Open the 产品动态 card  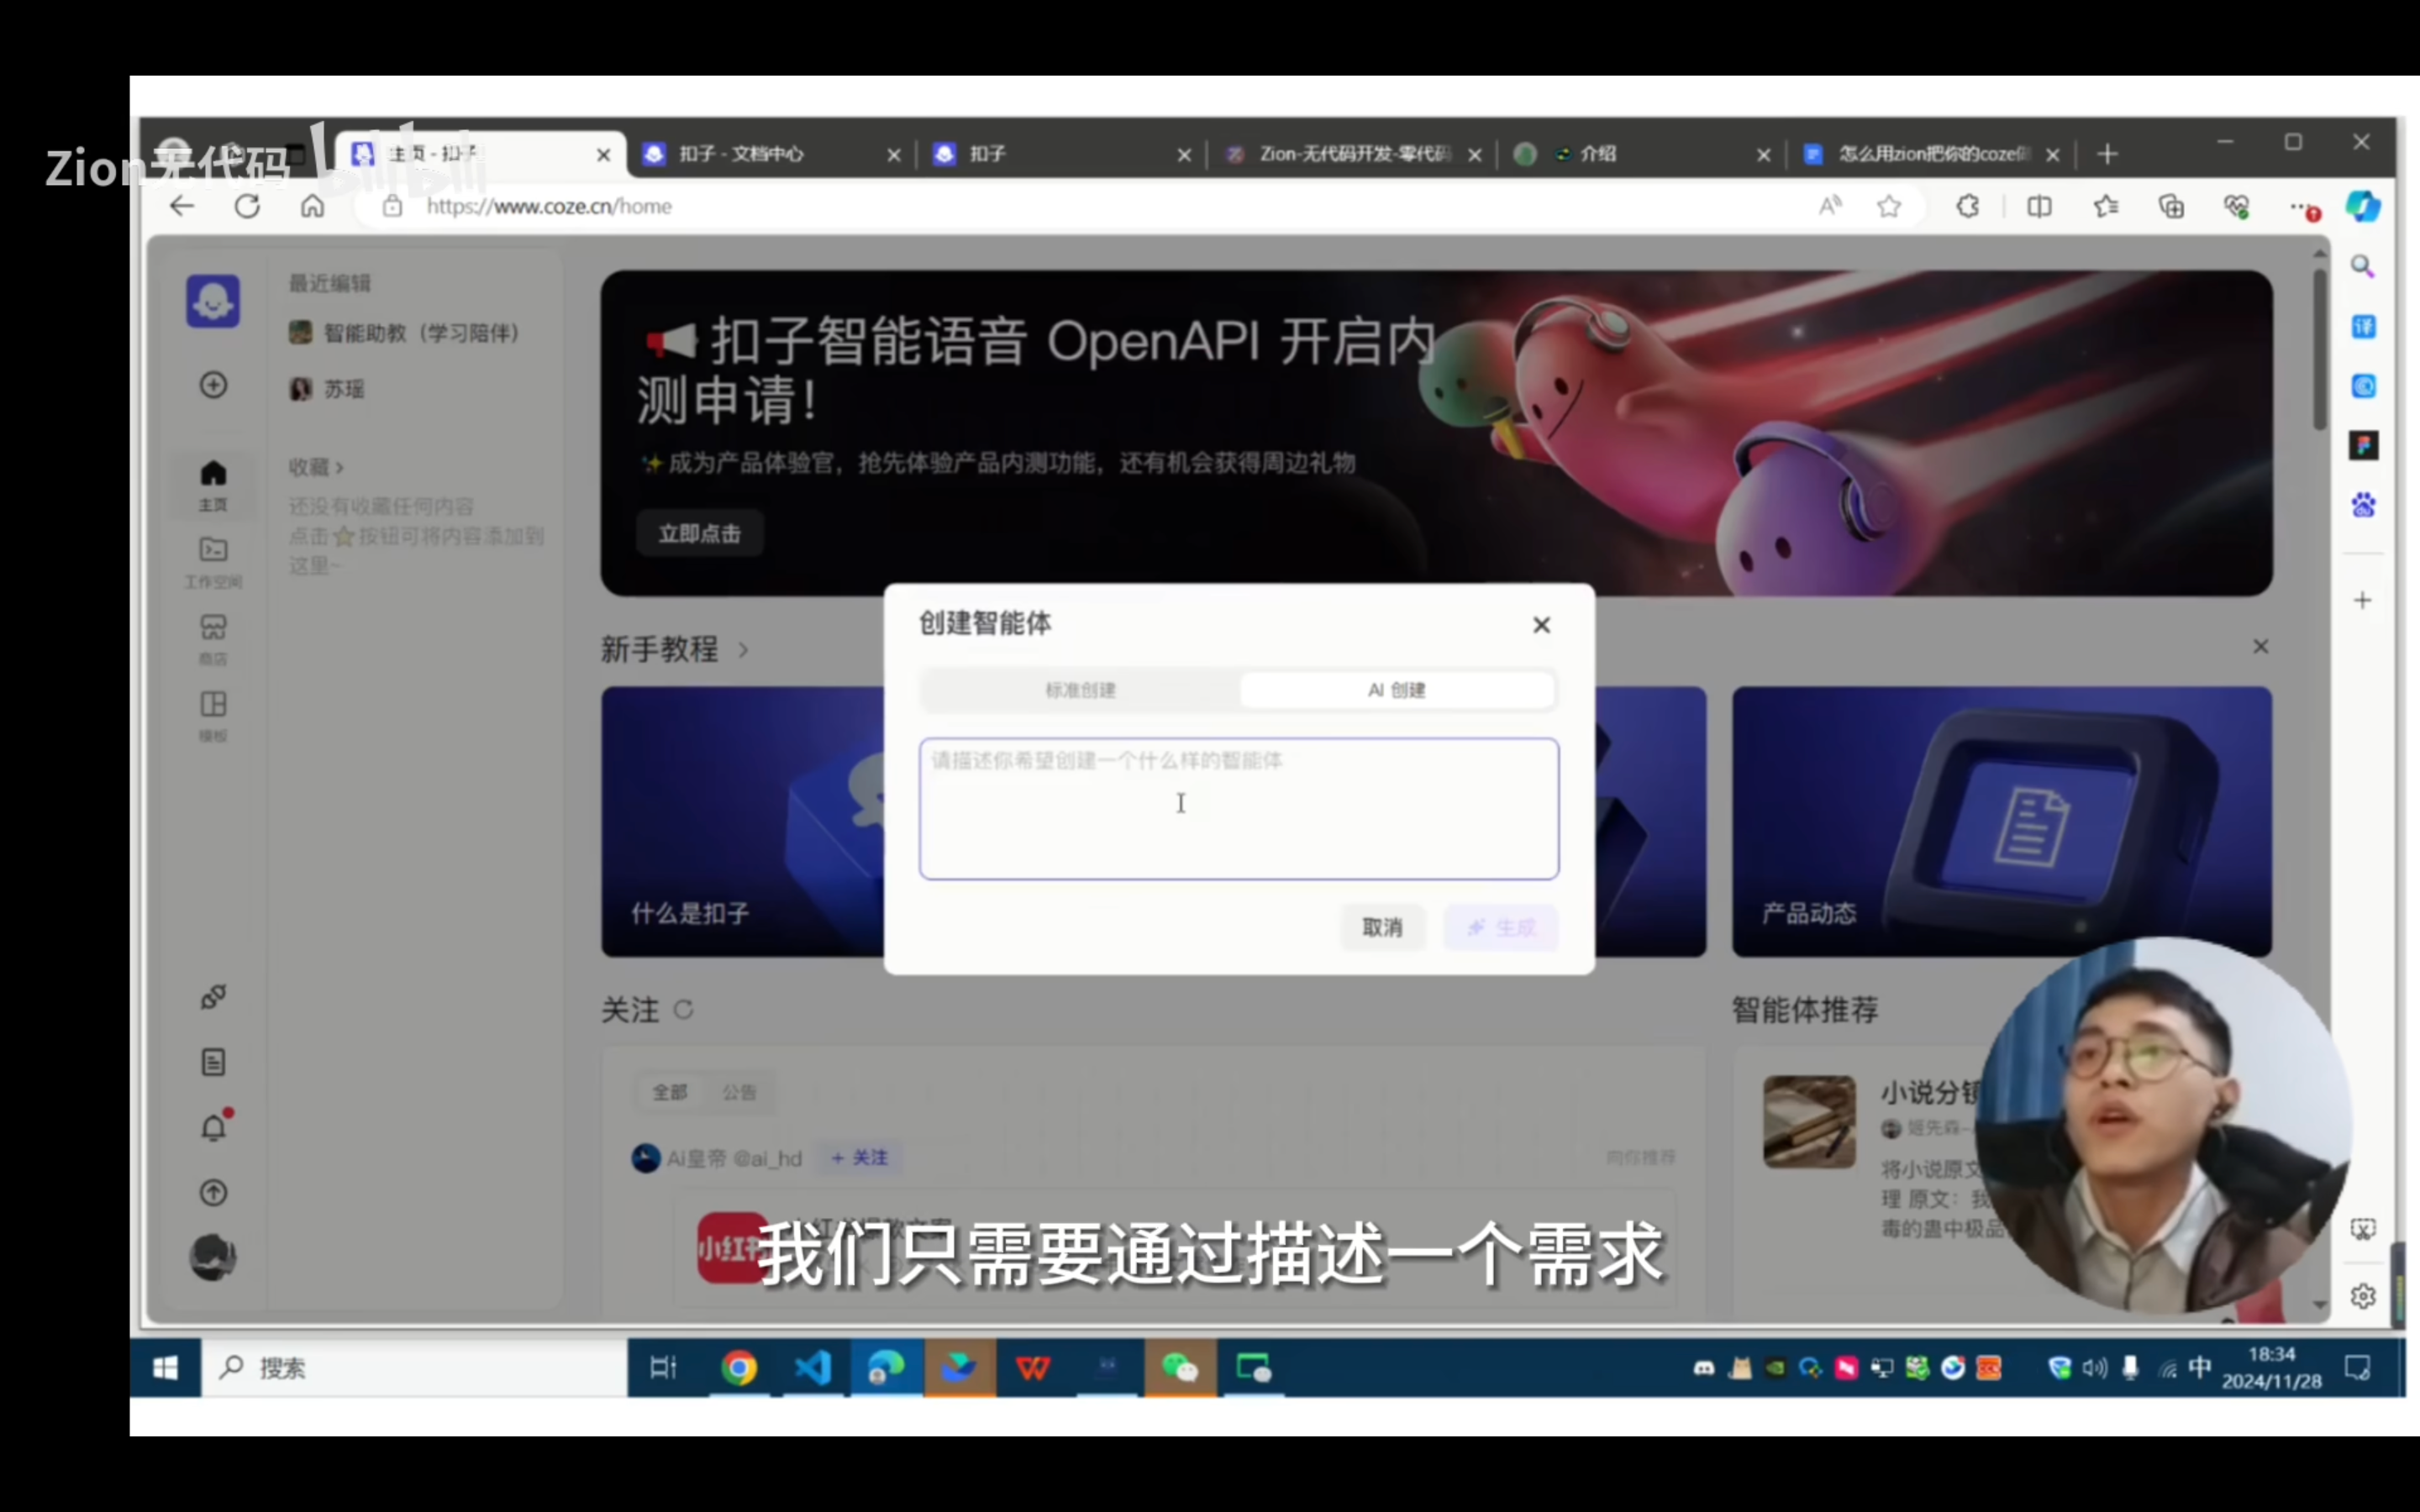tap(2002, 821)
